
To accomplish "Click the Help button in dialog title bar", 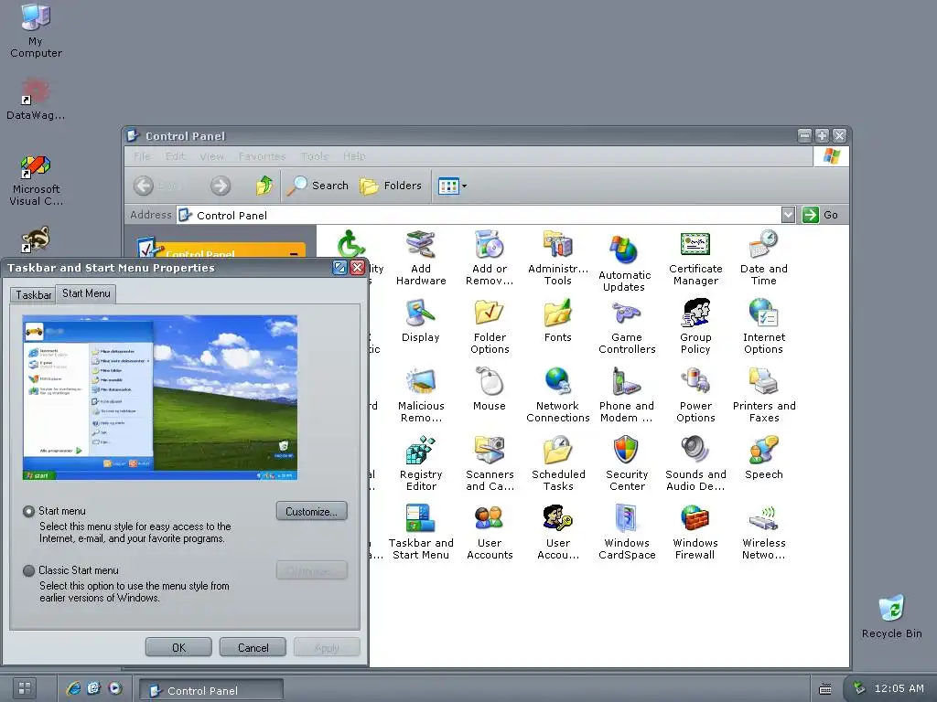I will tap(339, 268).
